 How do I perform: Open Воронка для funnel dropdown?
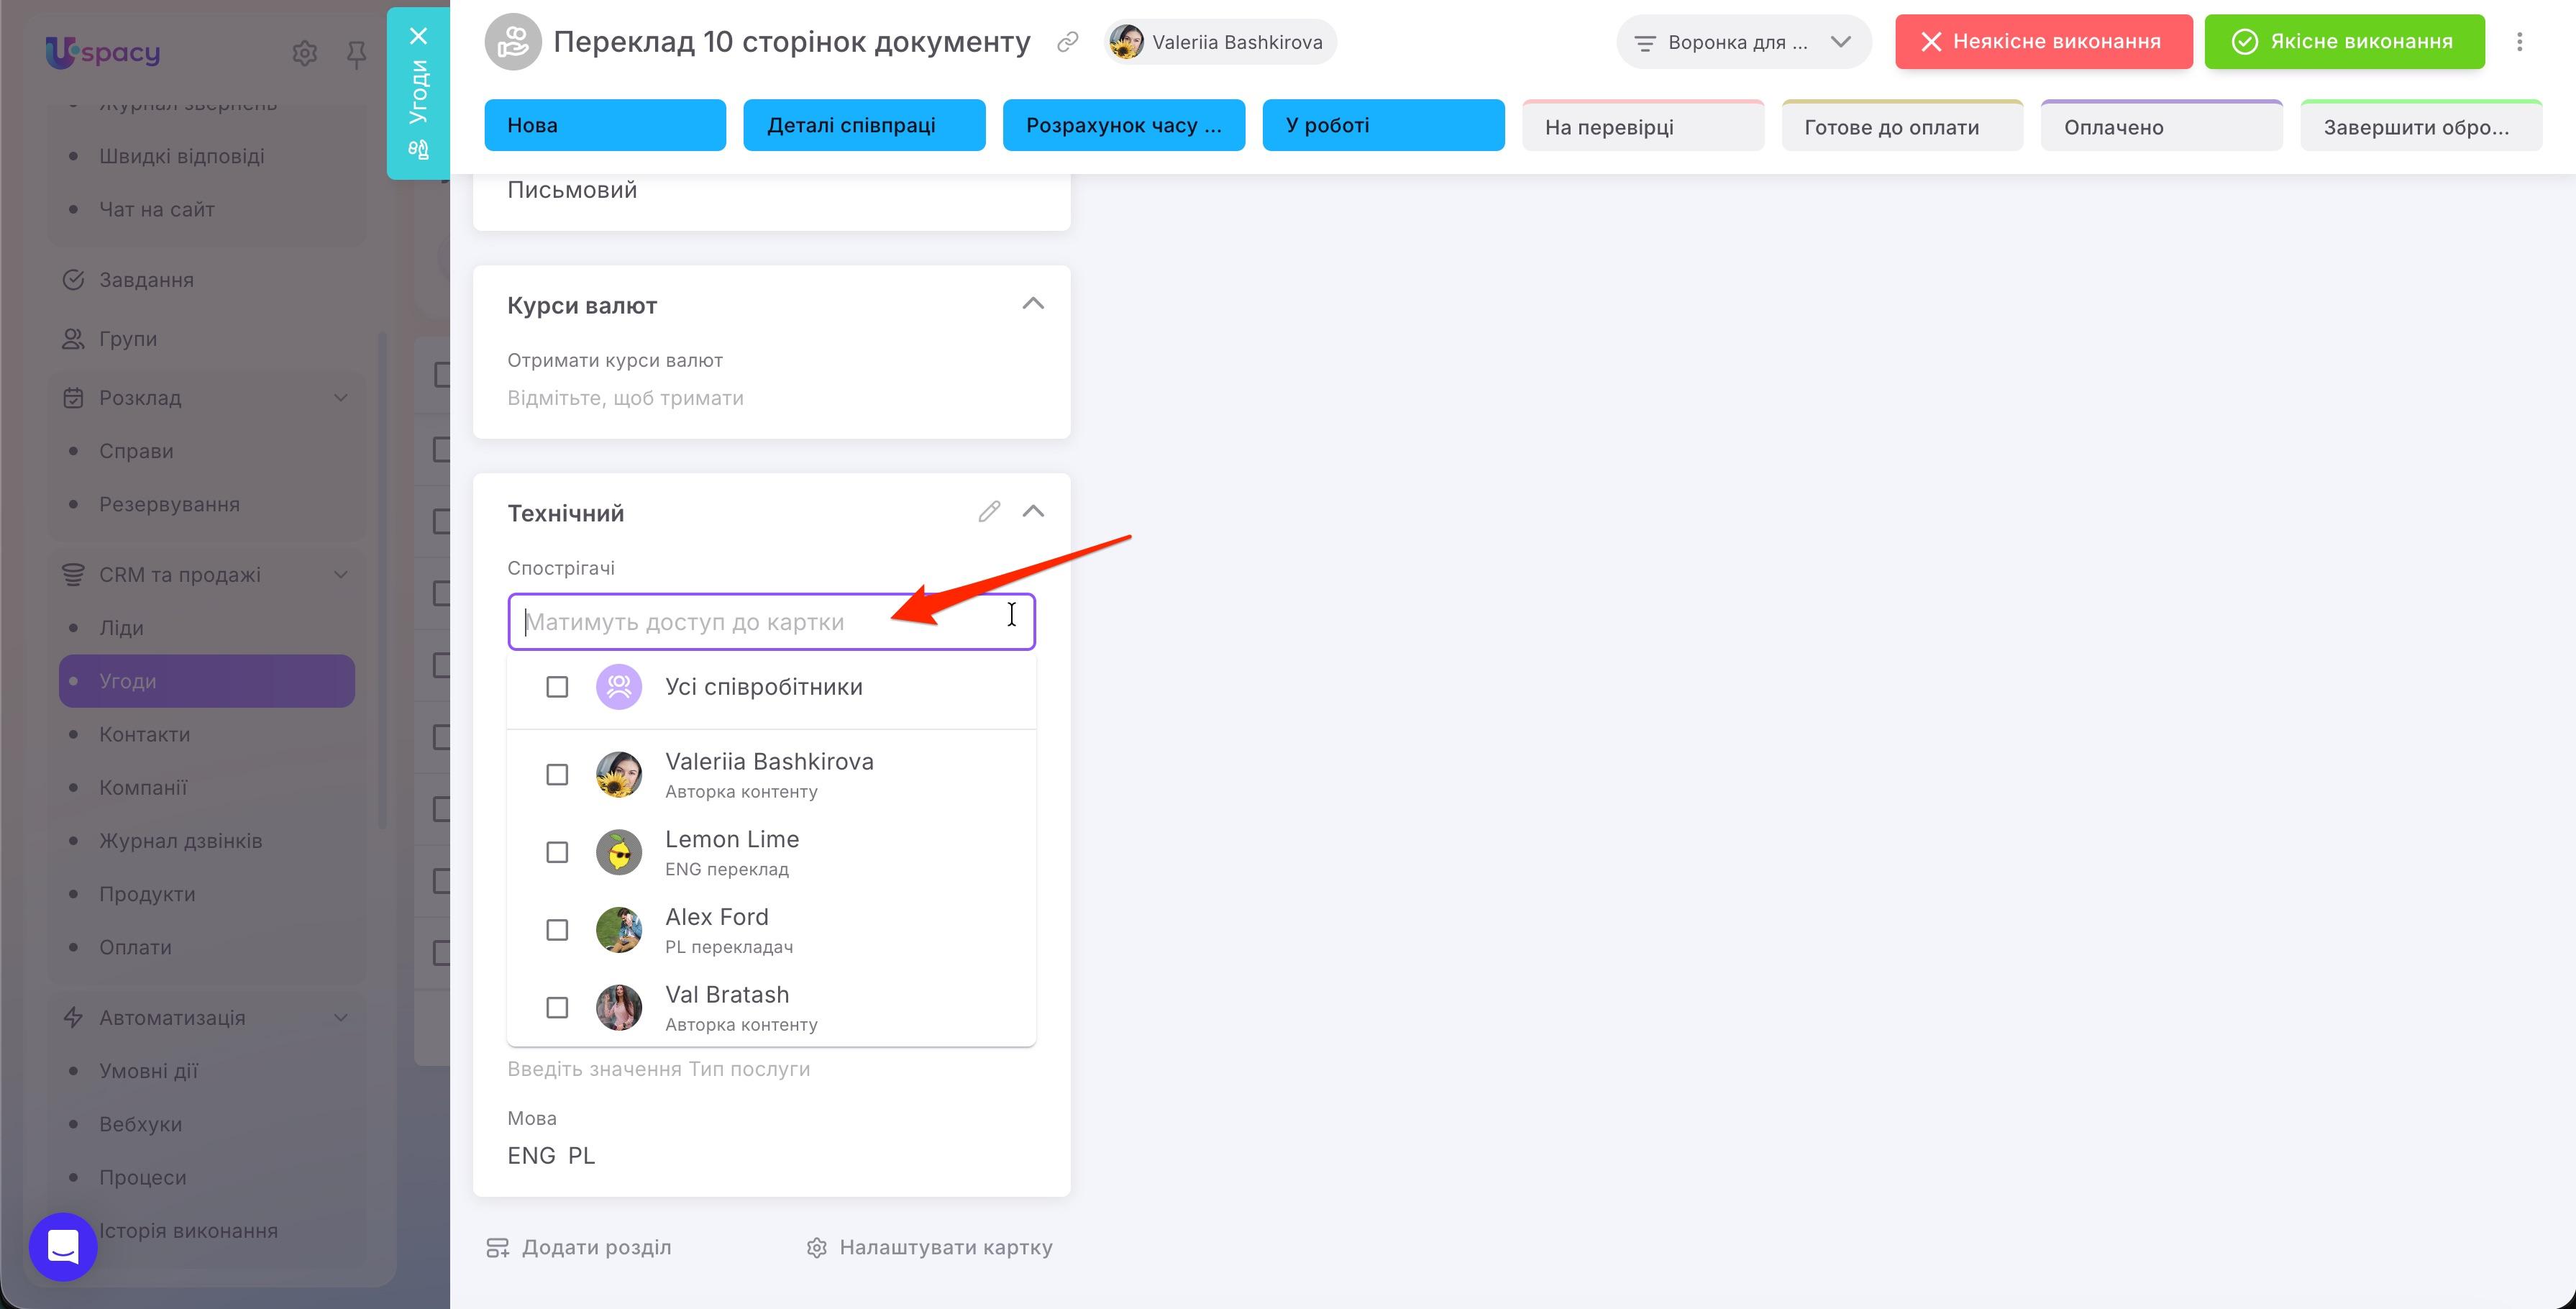click(1743, 42)
